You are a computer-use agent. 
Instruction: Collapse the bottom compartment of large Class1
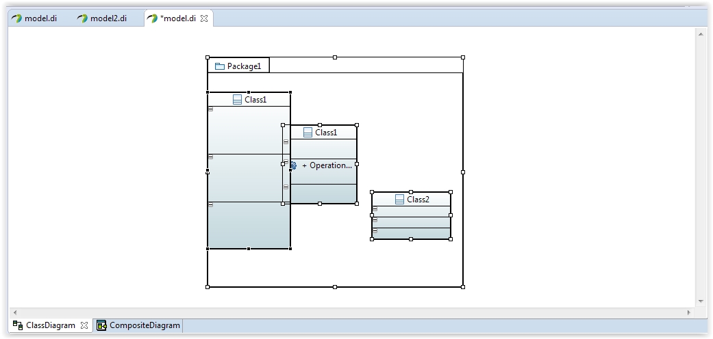pos(210,205)
